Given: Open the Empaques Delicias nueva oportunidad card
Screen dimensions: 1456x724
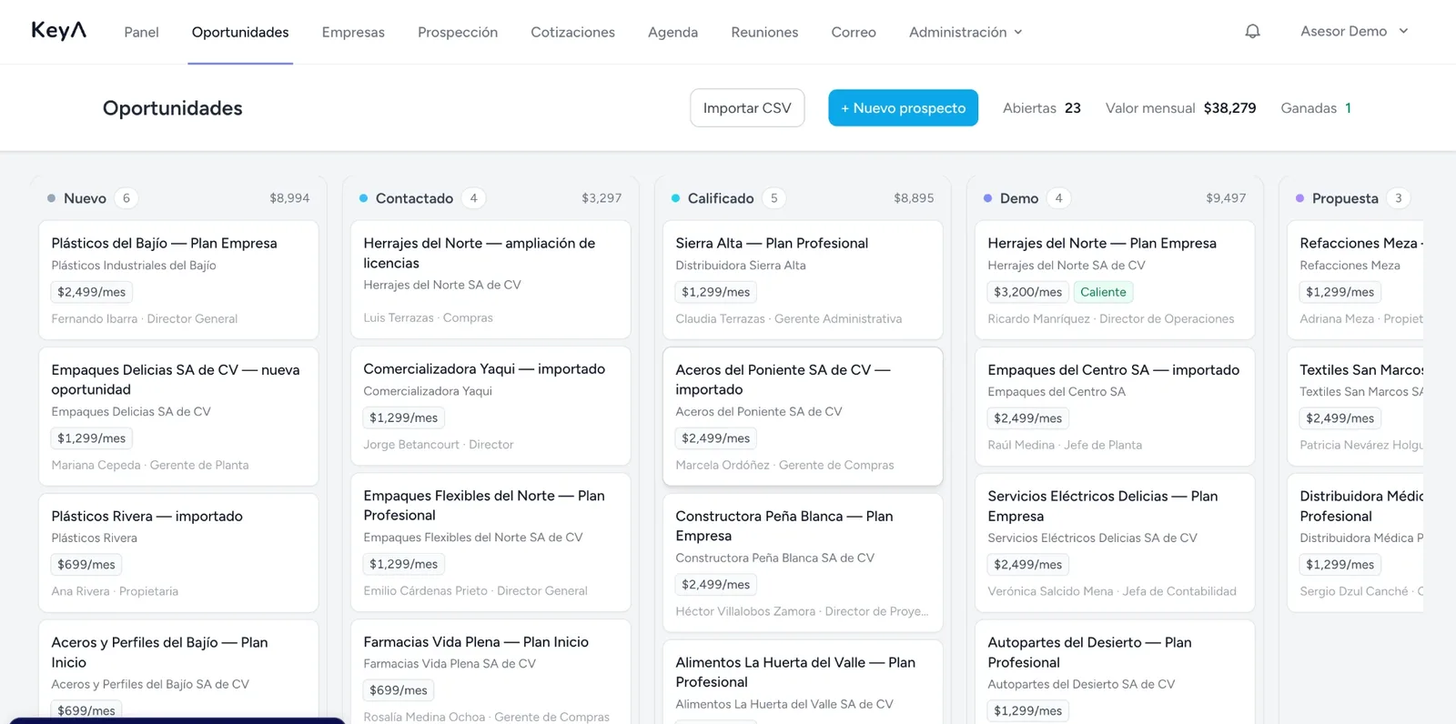Looking at the screenshot, I should click(178, 417).
